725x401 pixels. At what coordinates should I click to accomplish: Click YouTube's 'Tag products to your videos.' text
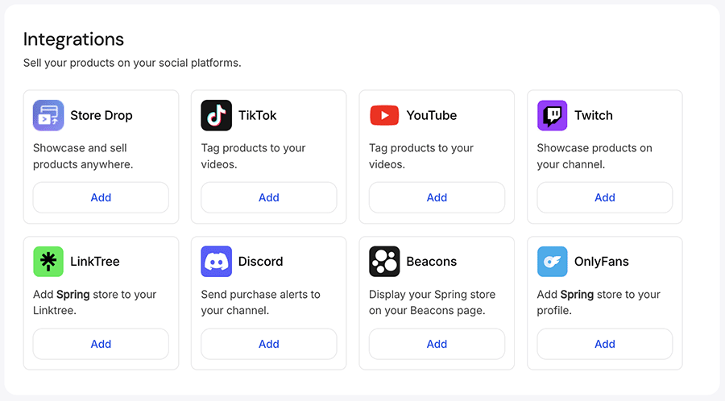point(421,156)
